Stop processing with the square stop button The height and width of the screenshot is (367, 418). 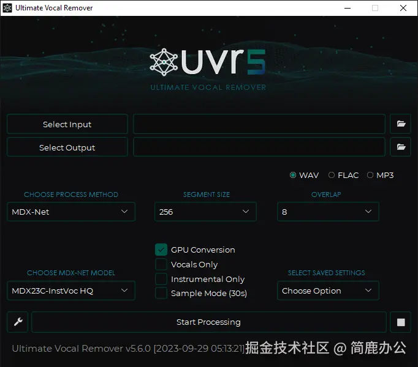click(400, 322)
